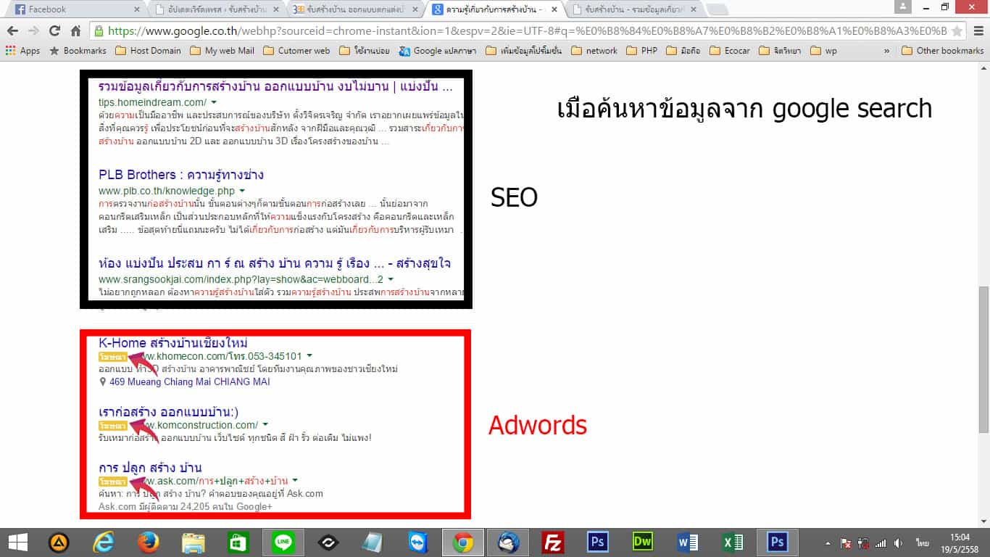The image size is (990, 557).
Task: Launch Microsoft Word from the taskbar
Action: tap(687, 542)
